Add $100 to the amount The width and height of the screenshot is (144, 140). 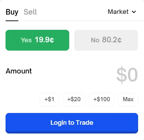[x=101, y=99]
